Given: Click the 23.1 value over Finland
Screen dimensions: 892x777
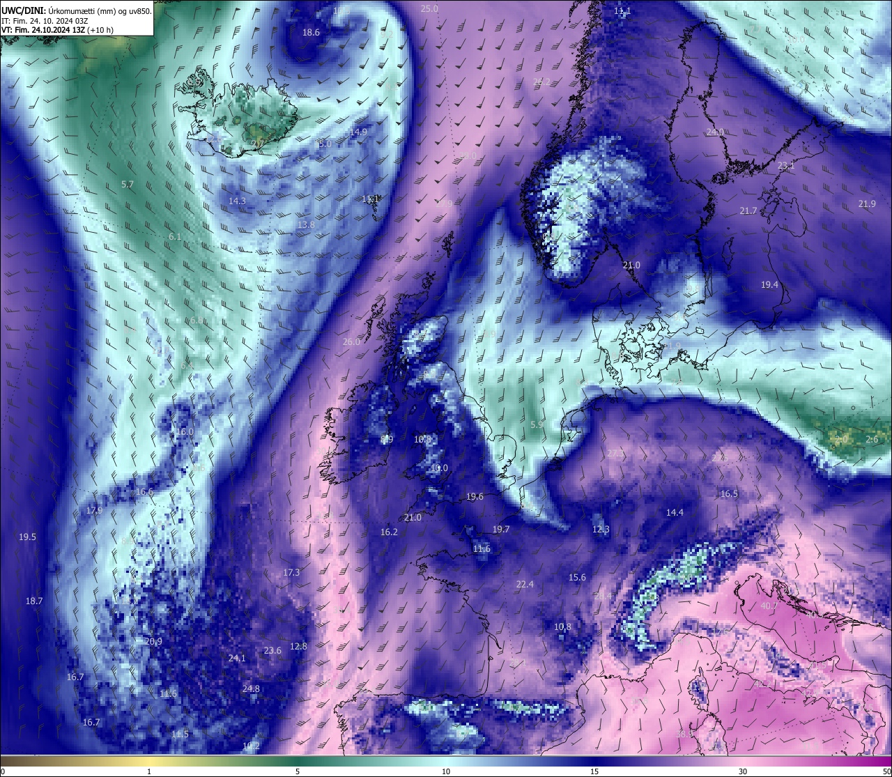Looking at the screenshot, I should pos(786,166).
